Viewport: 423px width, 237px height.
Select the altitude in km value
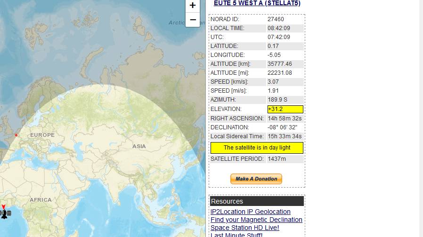tap(280, 64)
